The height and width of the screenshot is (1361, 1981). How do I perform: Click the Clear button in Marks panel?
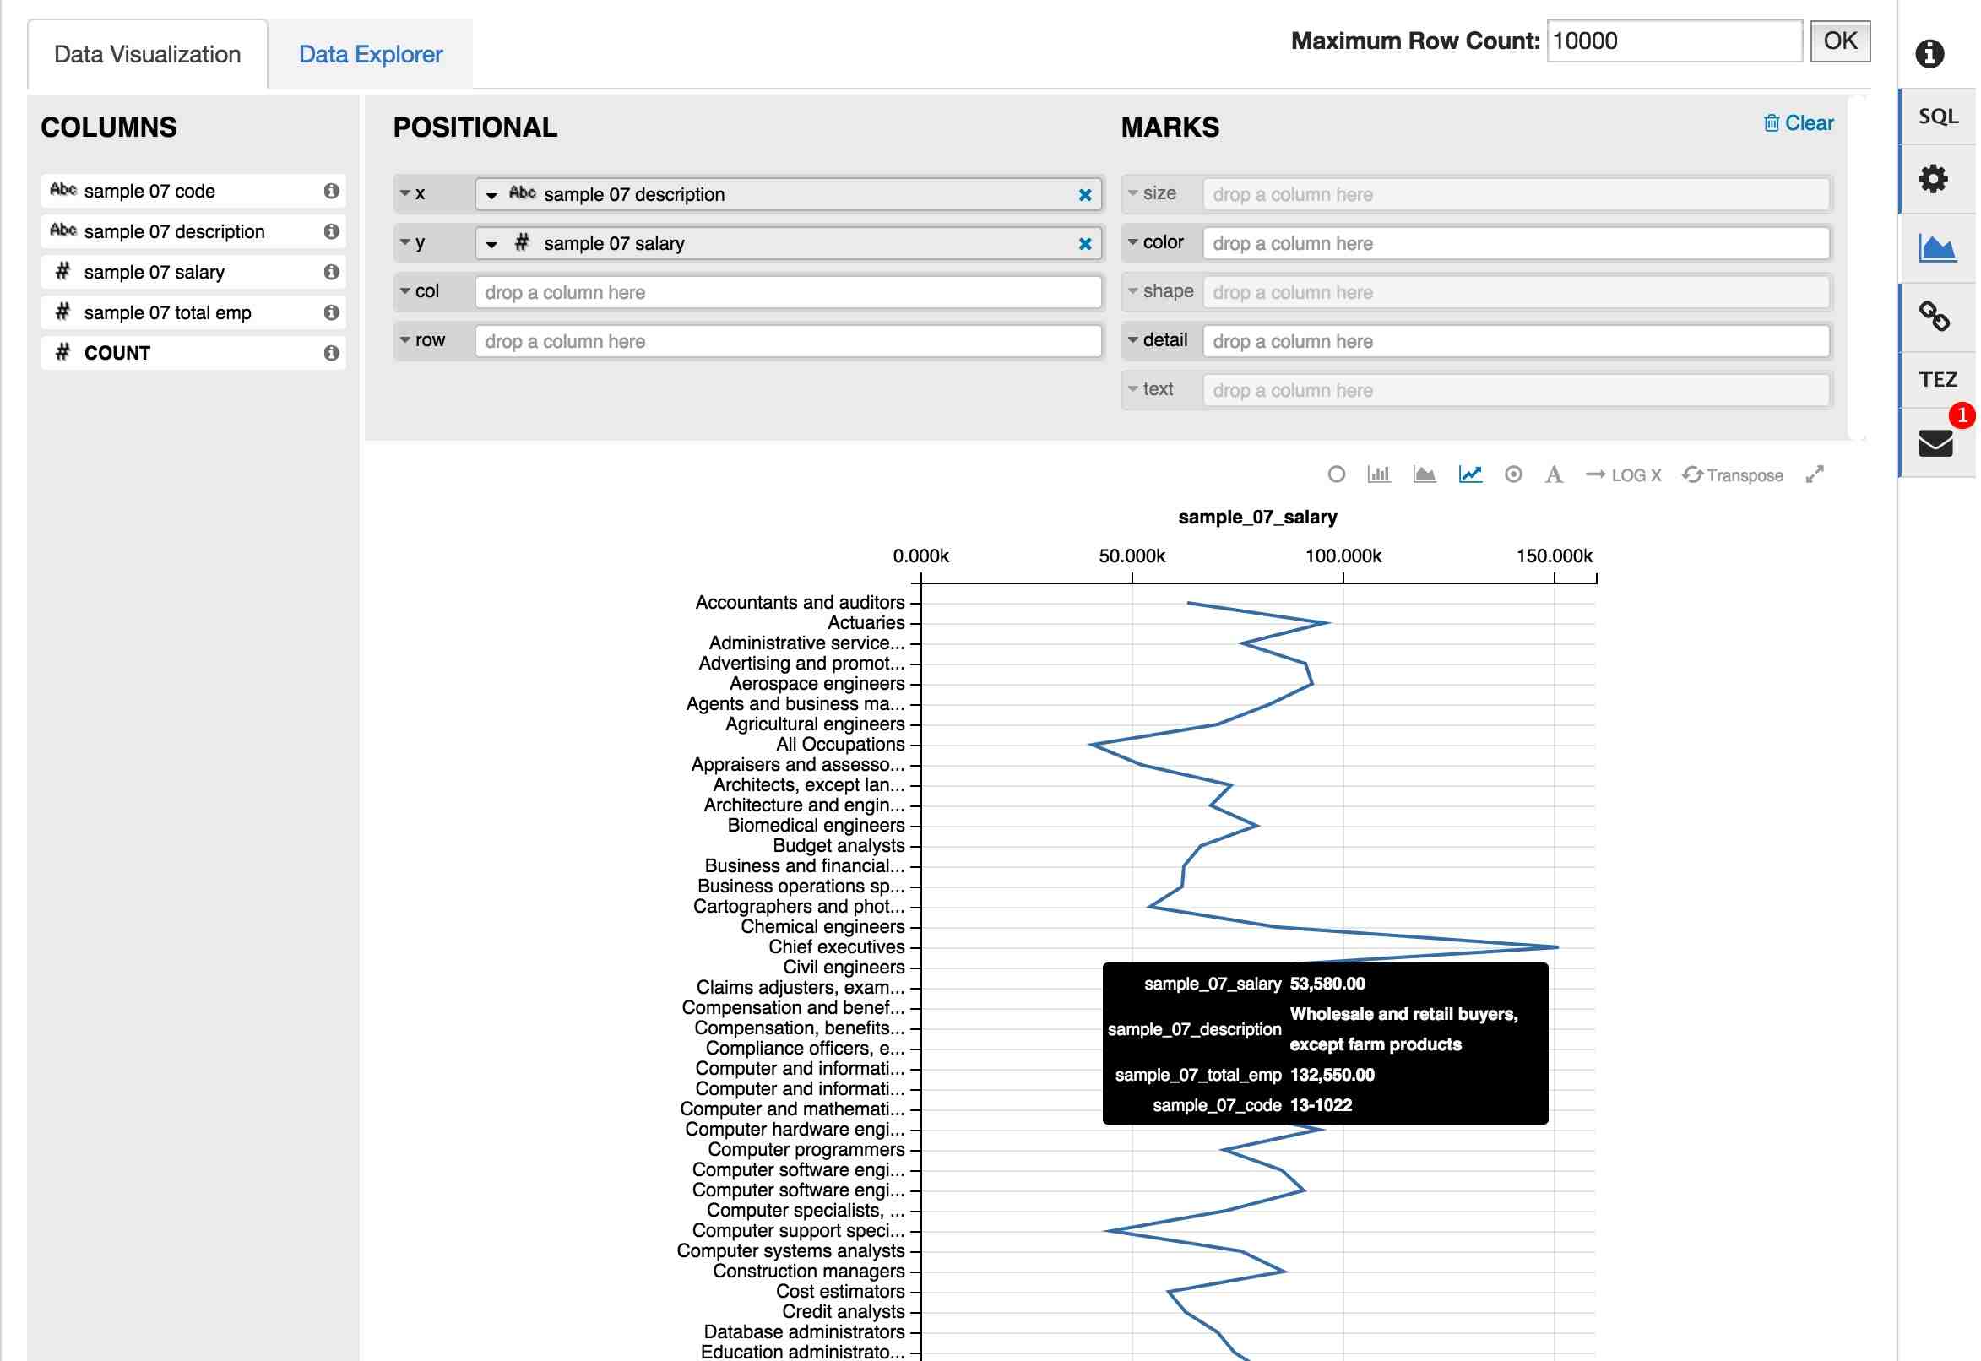[1799, 122]
